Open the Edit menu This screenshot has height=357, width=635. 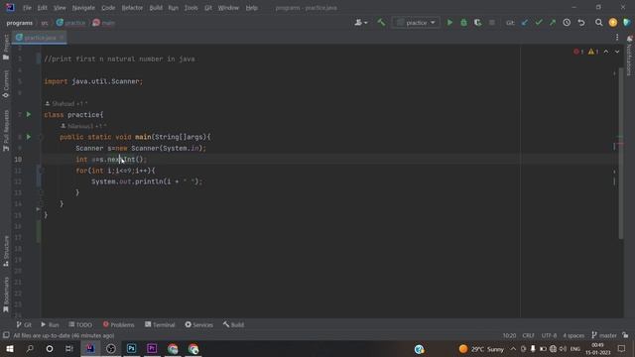[x=42, y=8]
